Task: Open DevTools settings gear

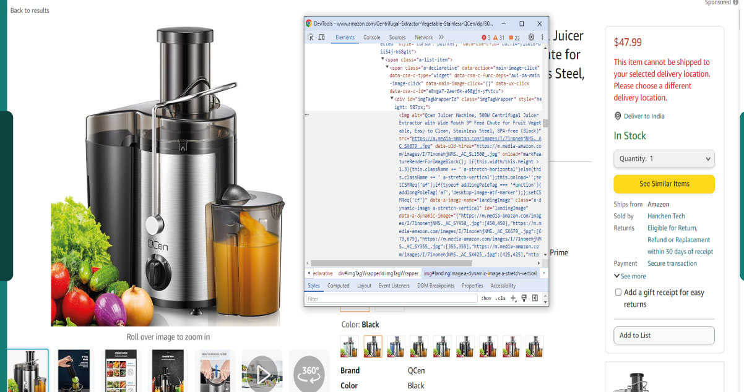Action: 531,36
